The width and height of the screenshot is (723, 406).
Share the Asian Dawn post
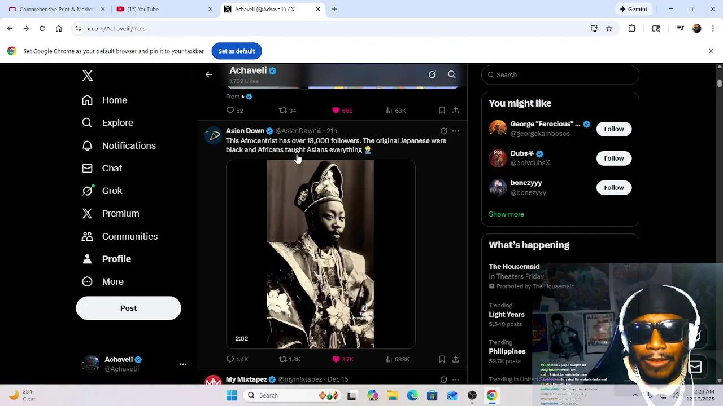(456, 359)
